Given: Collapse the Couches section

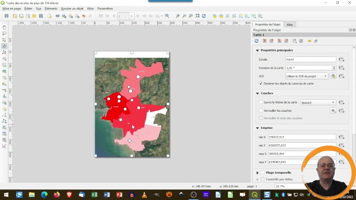Looking at the screenshot, I should [258, 93].
